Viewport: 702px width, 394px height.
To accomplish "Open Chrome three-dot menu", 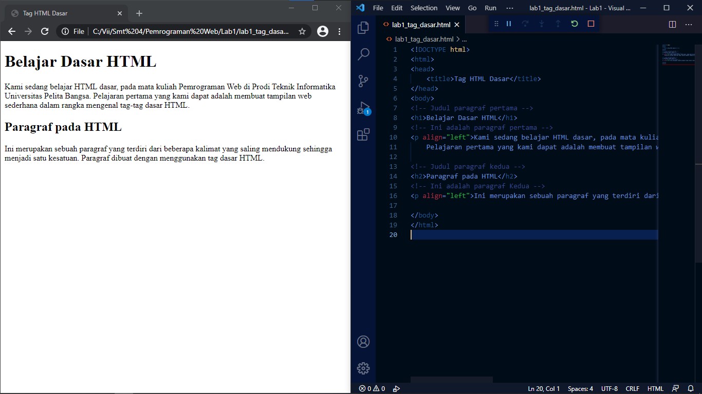I will click(340, 31).
